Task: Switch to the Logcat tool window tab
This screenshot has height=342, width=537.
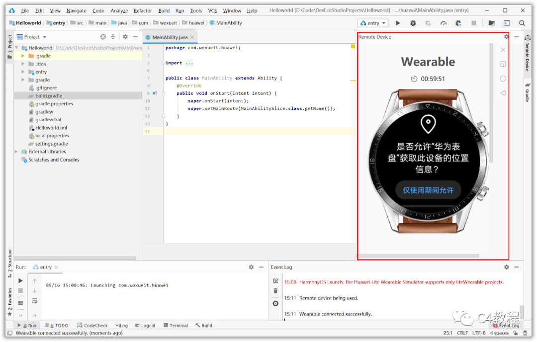Action: tap(145, 326)
